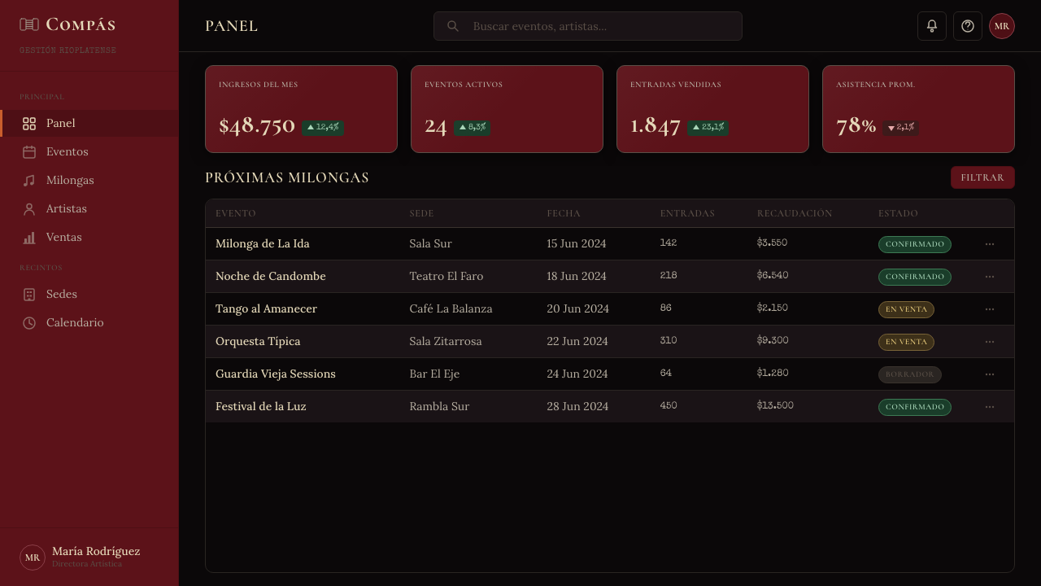Open Sedes section
Screen dimensions: 1041x586
point(89,295)
